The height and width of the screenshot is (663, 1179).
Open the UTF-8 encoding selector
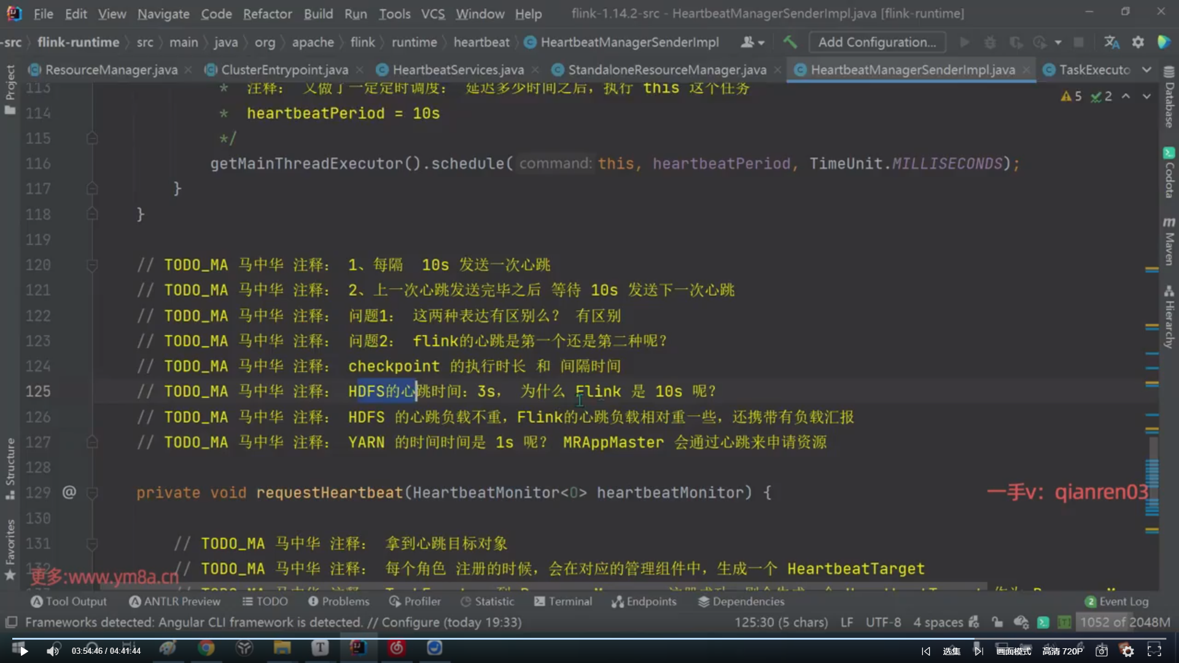click(882, 622)
